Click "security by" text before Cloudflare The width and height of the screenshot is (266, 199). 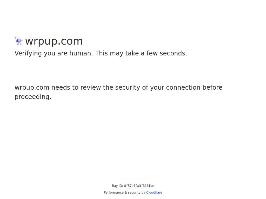pos(137,193)
